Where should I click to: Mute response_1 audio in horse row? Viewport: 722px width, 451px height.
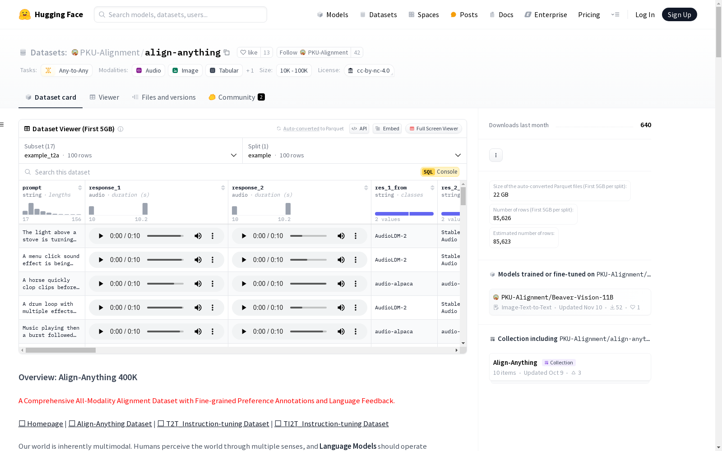198,284
